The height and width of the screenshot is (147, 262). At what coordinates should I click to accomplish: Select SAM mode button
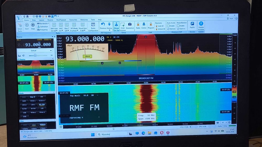24,101
